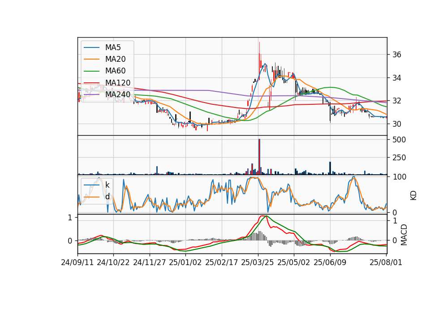Click the KD axis title label
This screenshot has width=430, height=309.
(413, 196)
